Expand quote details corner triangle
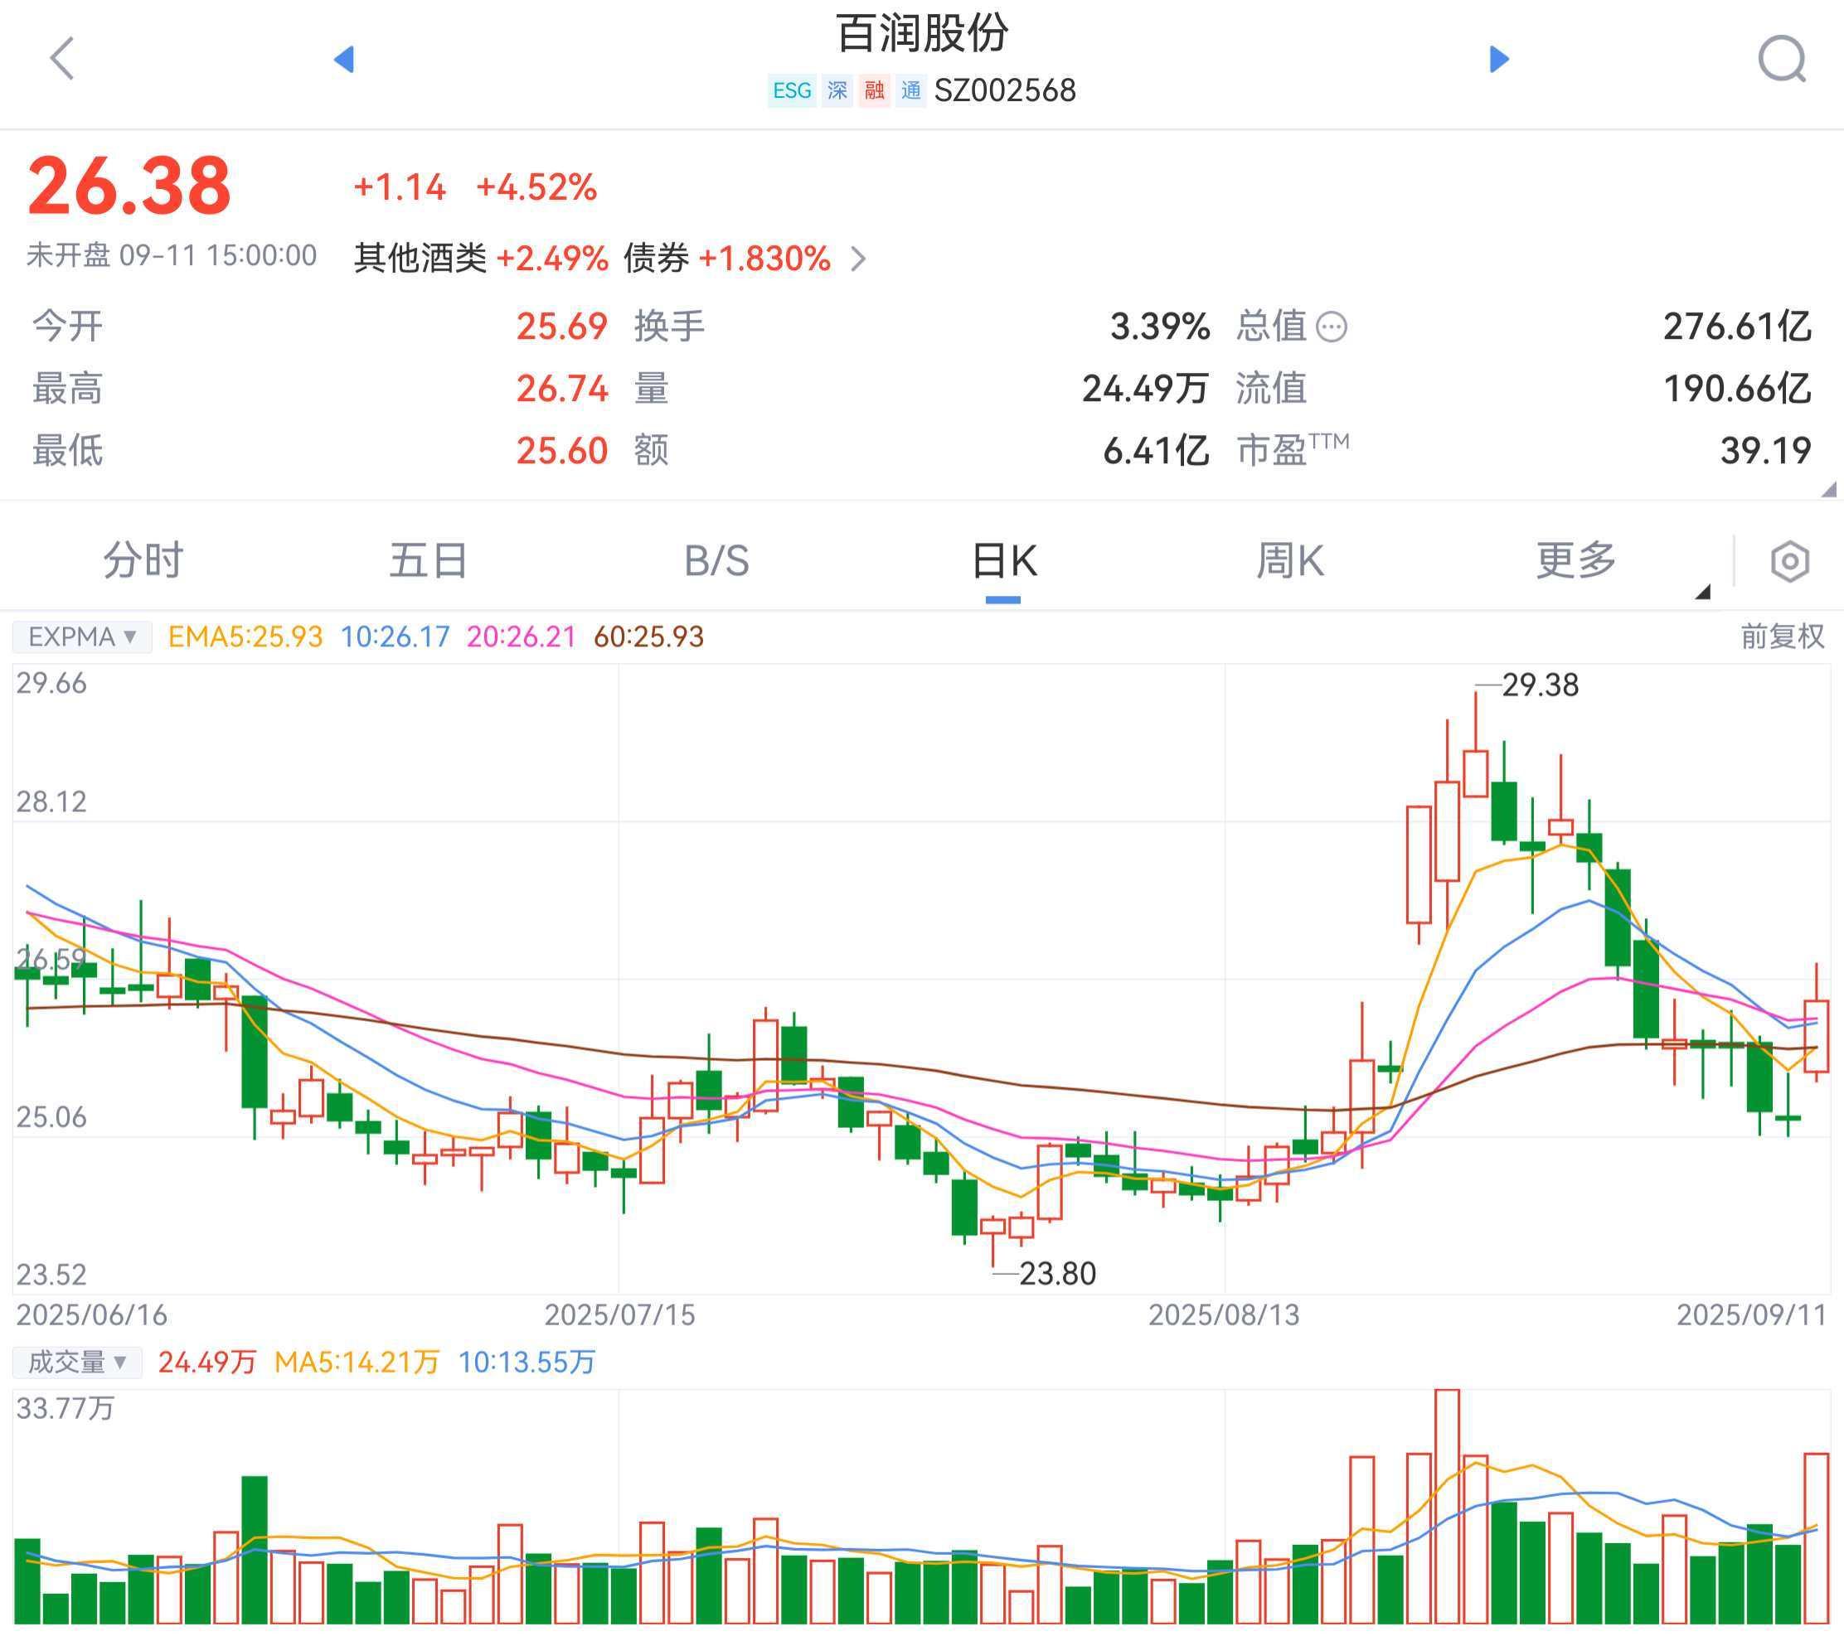 point(1829,490)
